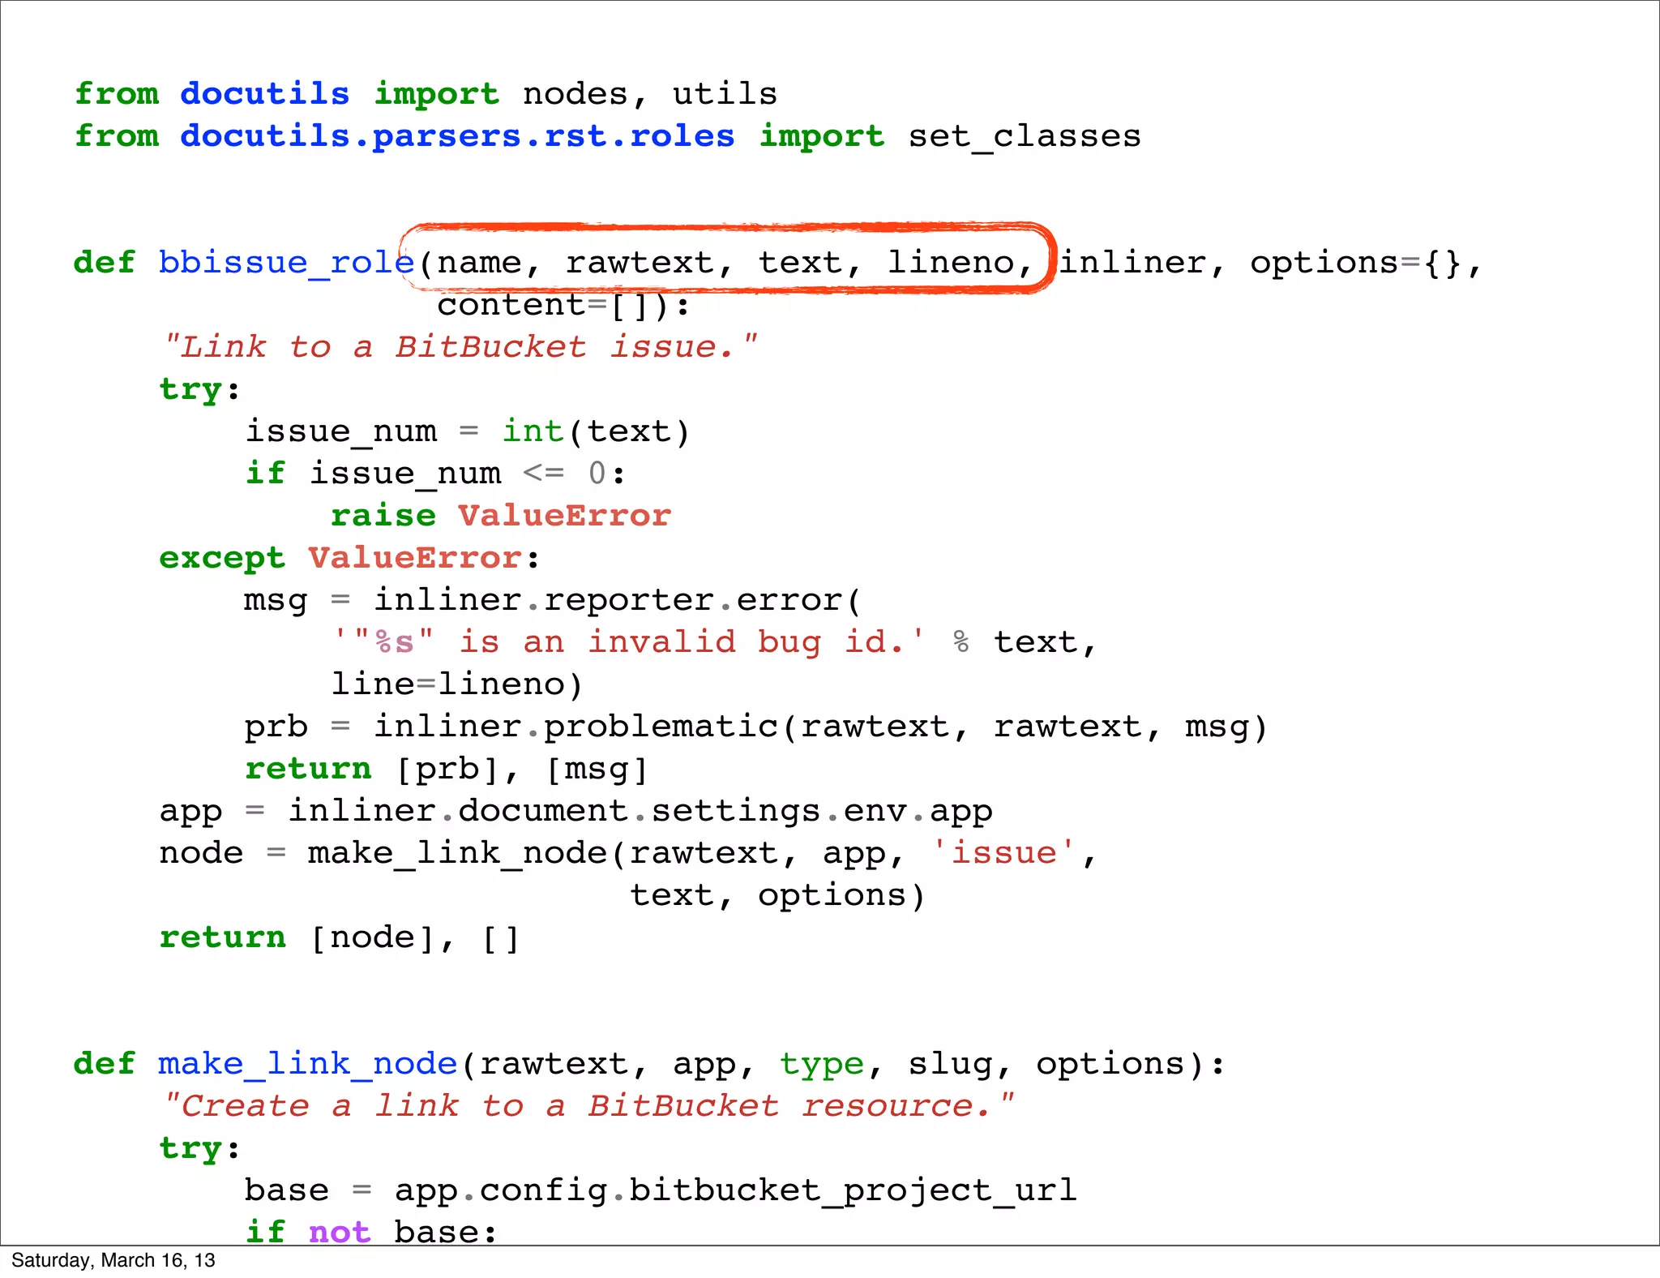This screenshot has height=1278, width=1660.
Task: Click the 'line=lineno)' argument
Action: click(x=457, y=684)
